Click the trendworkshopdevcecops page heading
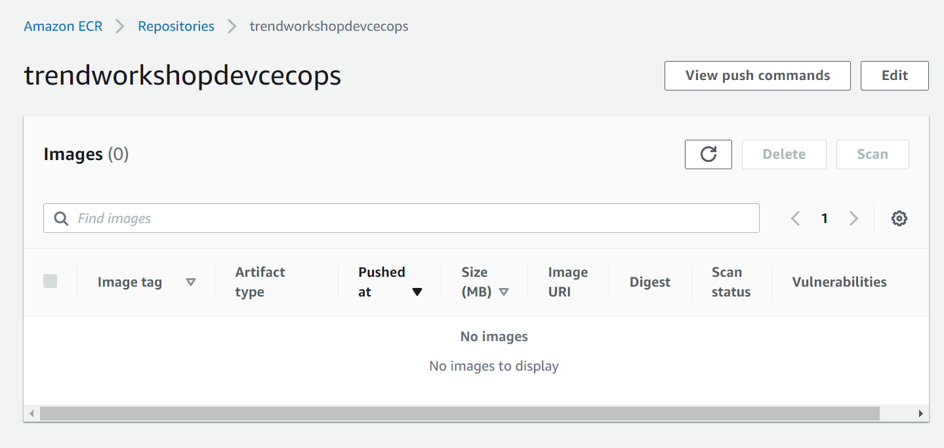The image size is (944, 448). pos(182,76)
